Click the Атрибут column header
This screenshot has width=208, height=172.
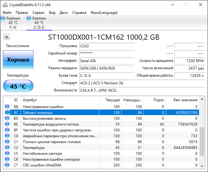(x=60, y=100)
